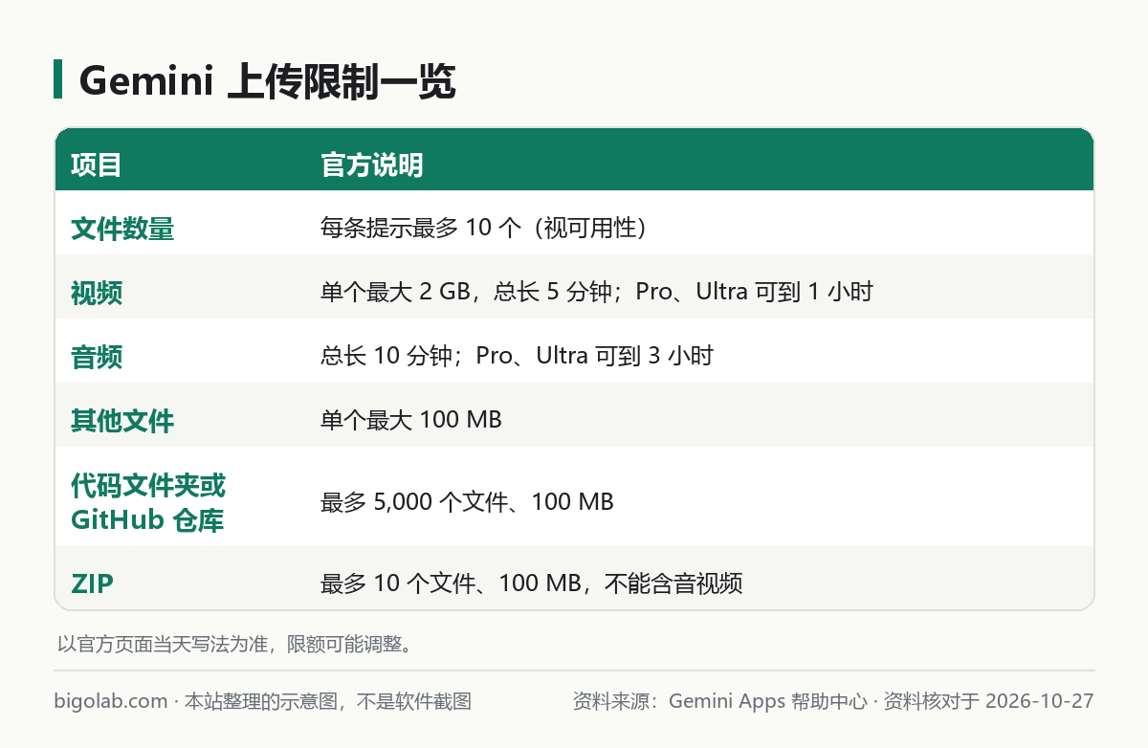
Task: Select the "ZIP" row label
Action: click(92, 583)
